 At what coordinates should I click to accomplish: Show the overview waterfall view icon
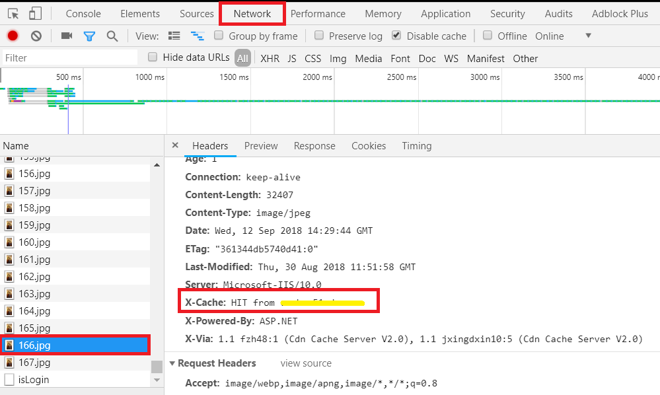(x=197, y=36)
